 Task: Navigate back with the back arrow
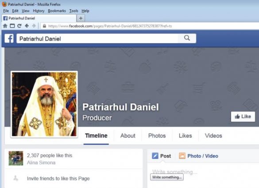click(27, 26)
